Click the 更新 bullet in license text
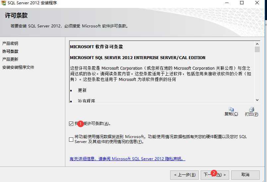Viewport: 267px width, 182px height. 82,90
